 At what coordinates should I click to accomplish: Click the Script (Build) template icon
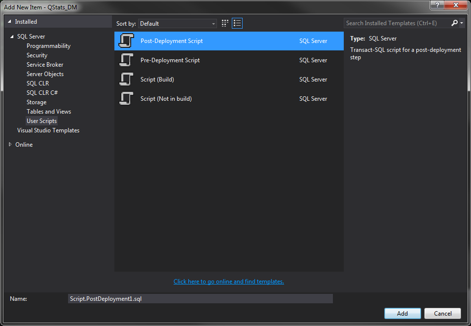point(126,80)
